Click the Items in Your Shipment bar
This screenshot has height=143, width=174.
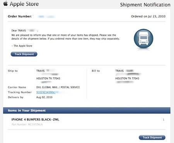[87, 111]
